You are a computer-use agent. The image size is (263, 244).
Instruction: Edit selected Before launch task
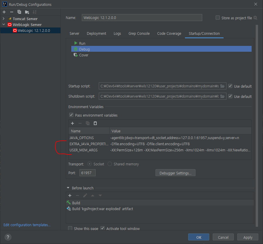coord(85,195)
